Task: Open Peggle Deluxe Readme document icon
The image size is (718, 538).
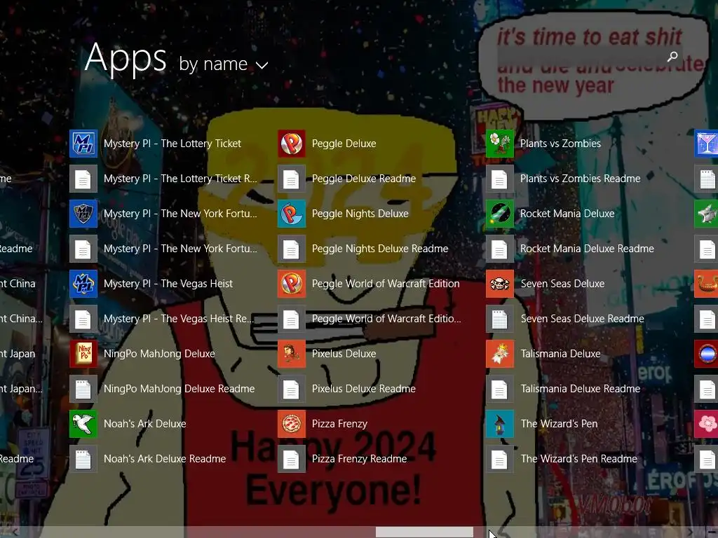Action: (292, 179)
